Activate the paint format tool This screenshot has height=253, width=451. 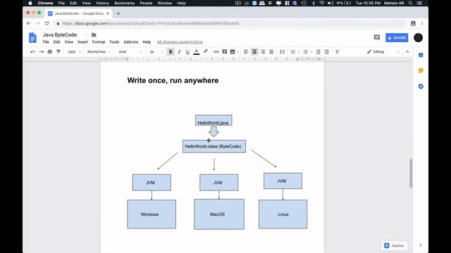(x=58, y=52)
